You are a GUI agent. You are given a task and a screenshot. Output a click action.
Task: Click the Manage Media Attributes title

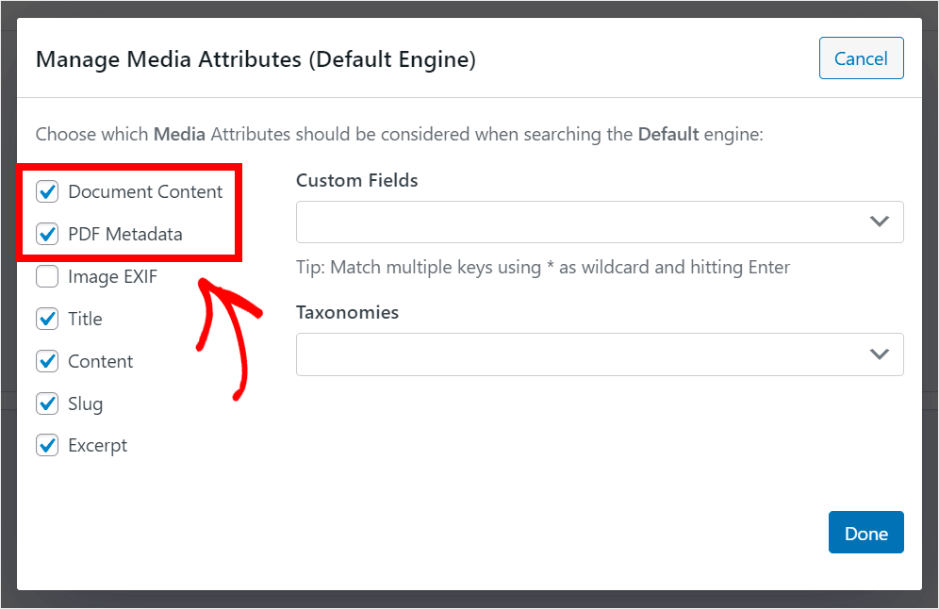pos(255,60)
